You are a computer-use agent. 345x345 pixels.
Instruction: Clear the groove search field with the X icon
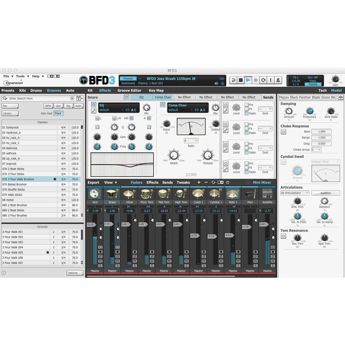click(72, 98)
